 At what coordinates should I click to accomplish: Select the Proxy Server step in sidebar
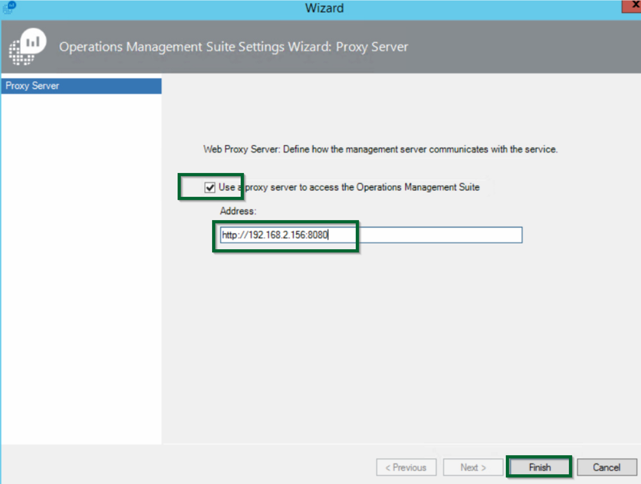coord(81,86)
